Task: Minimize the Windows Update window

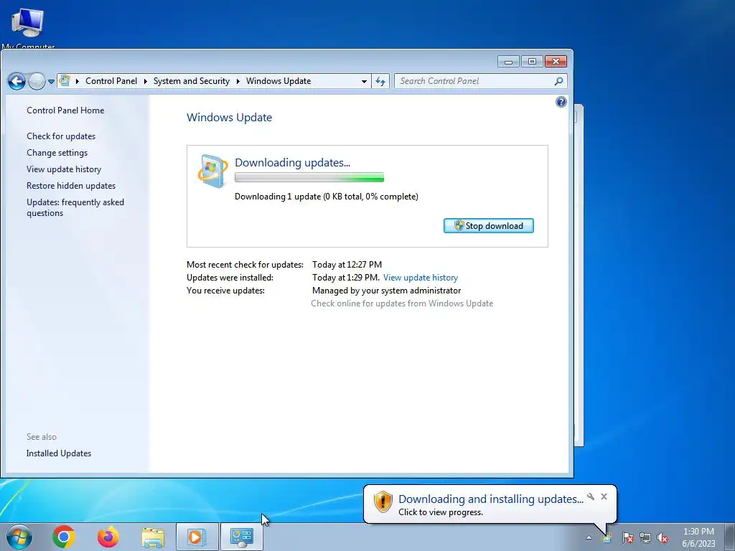Action: (508, 62)
